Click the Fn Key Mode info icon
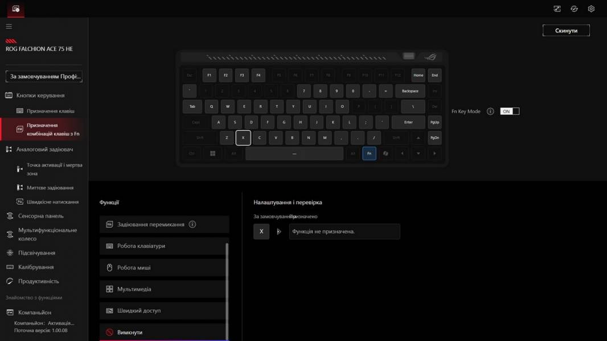The width and height of the screenshot is (607, 341). coord(490,111)
